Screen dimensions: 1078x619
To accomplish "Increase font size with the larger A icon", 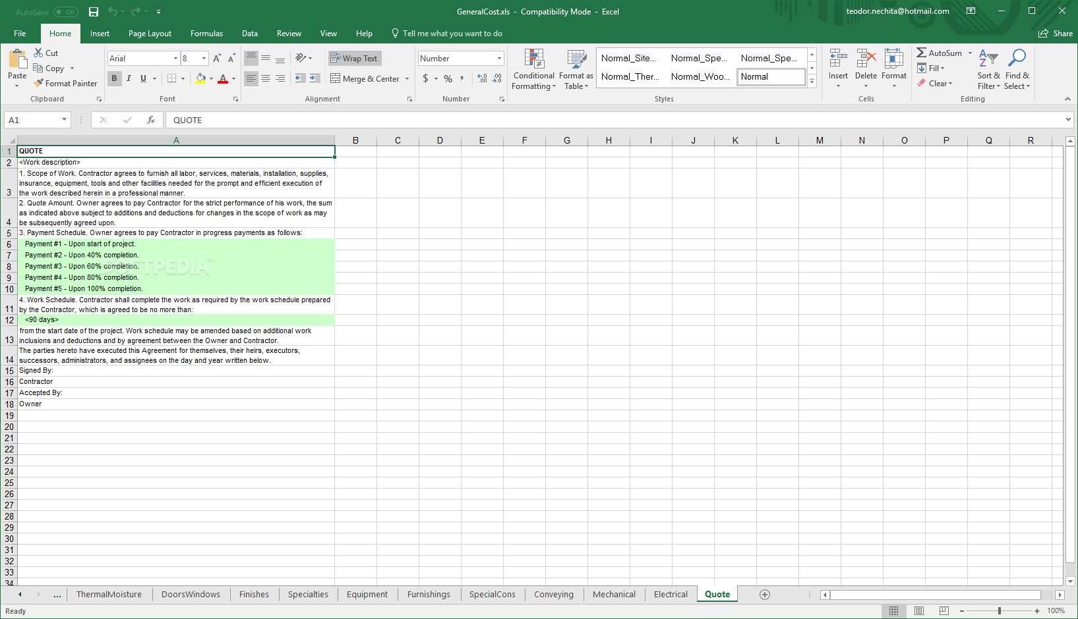I will (217, 59).
